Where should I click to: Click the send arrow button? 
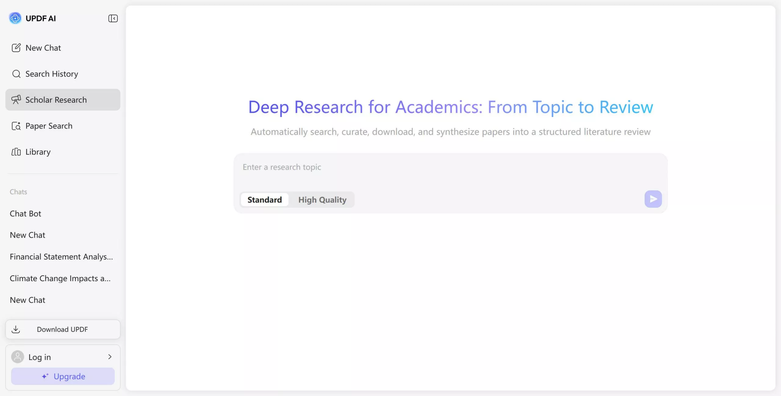coord(653,199)
